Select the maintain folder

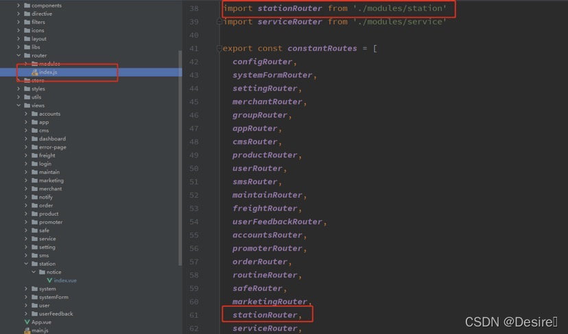click(49, 172)
